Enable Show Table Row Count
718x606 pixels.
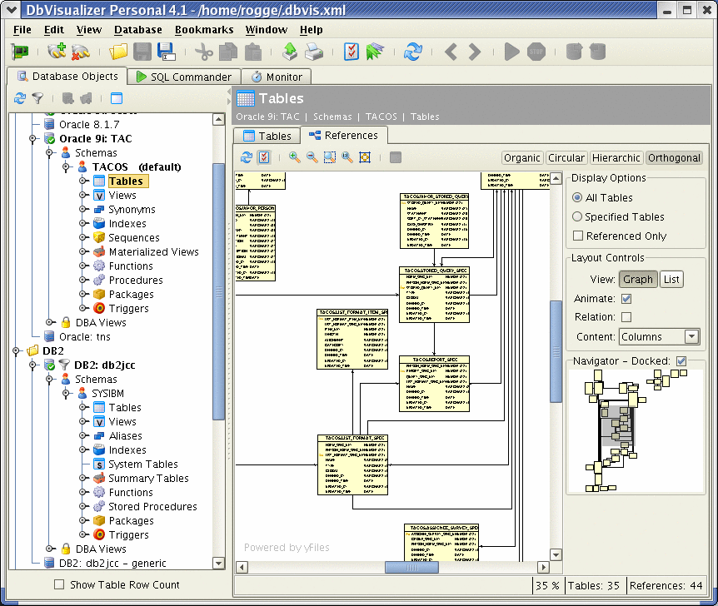(59, 584)
